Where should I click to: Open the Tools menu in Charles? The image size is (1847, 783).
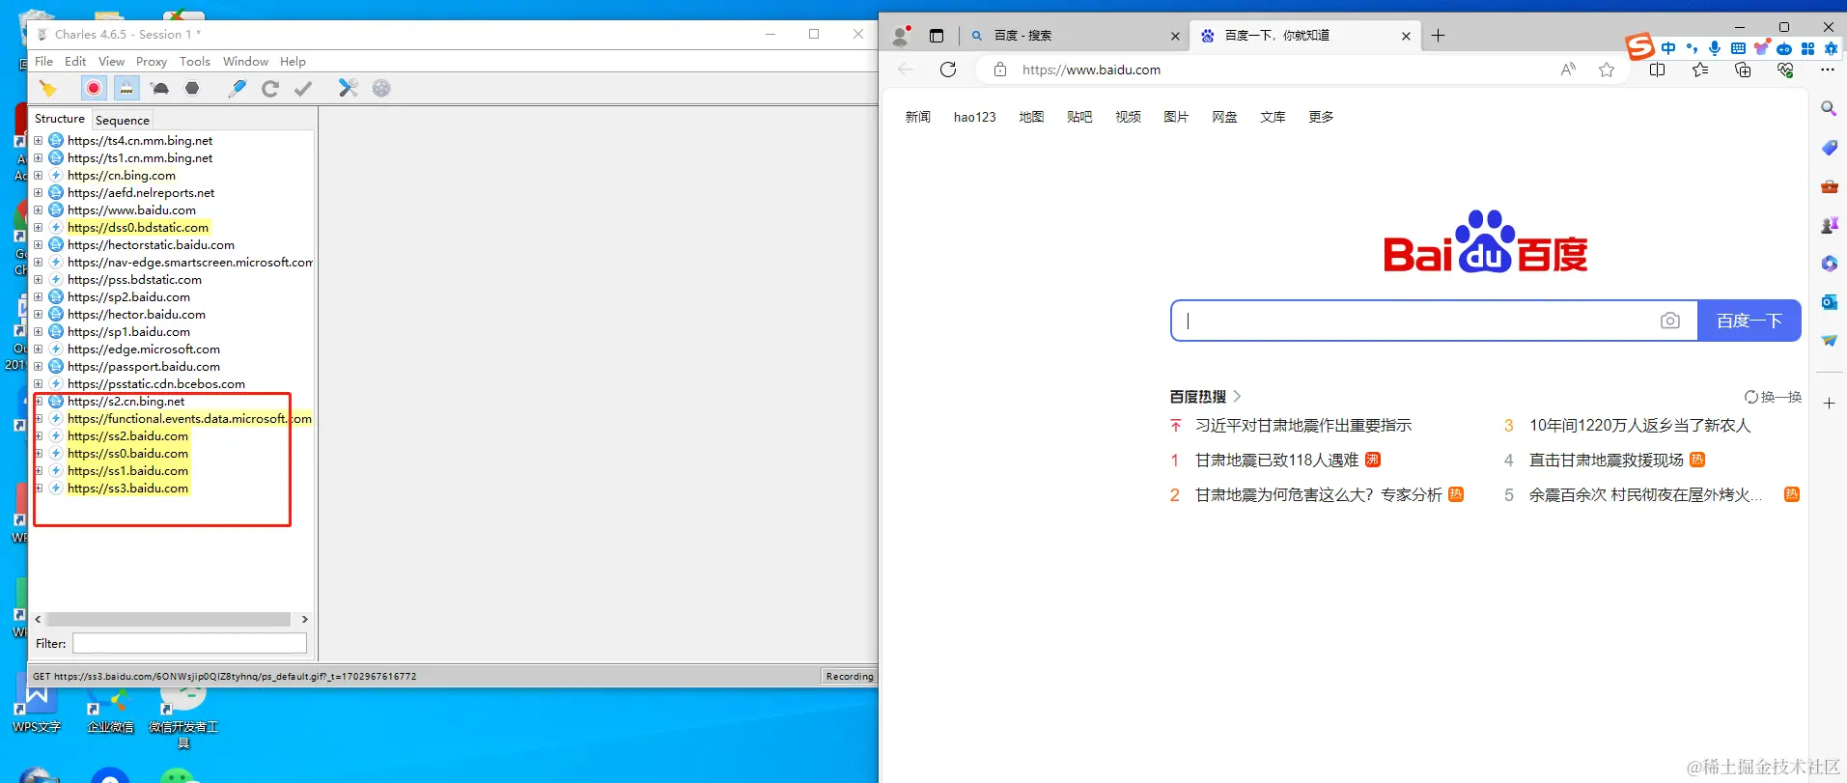pyautogui.click(x=195, y=61)
